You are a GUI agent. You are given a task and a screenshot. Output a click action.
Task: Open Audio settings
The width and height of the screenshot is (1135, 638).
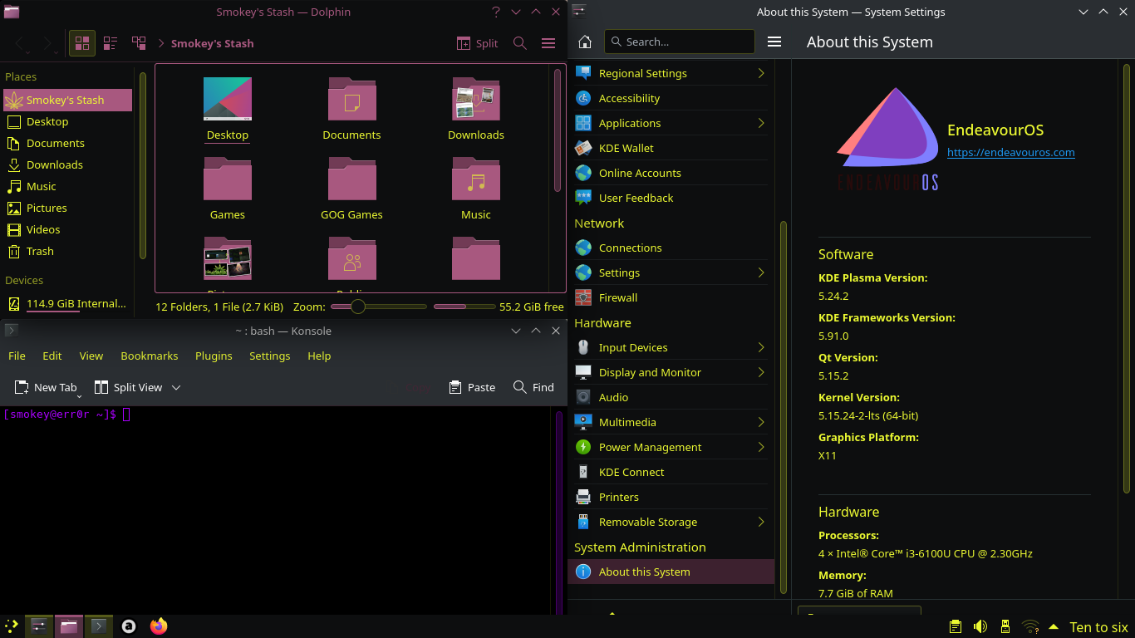pos(671,397)
